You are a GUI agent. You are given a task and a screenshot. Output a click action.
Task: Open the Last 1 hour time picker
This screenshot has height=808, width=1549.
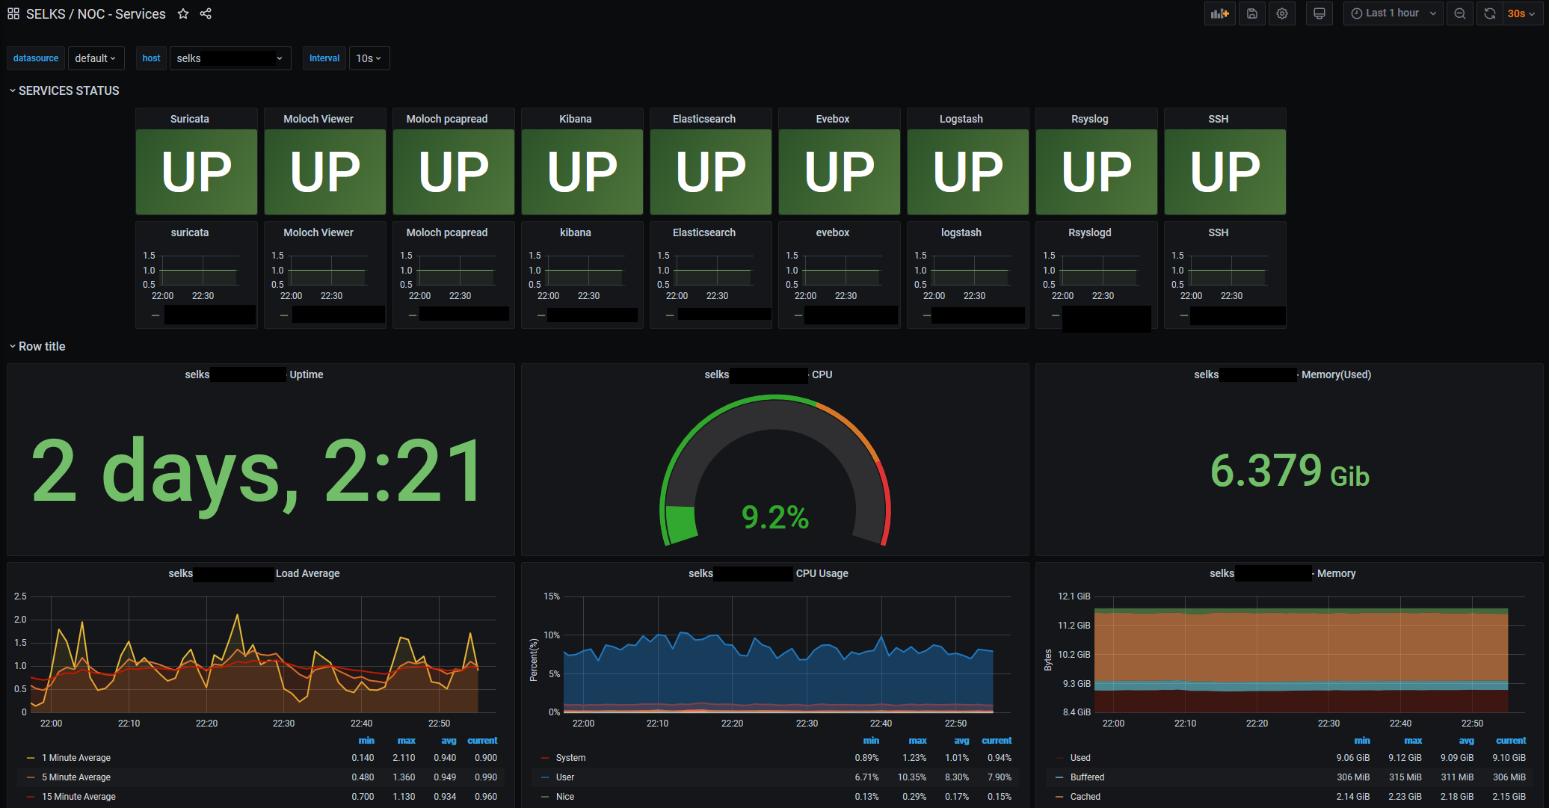pos(1393,13)
